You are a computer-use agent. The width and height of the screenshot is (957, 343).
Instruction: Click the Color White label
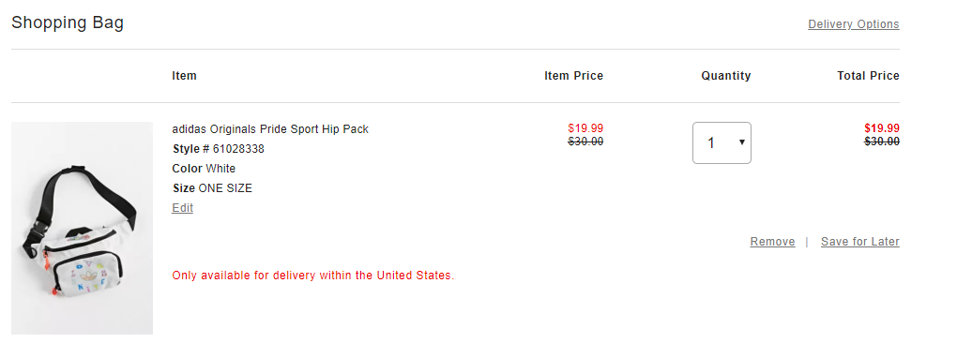click(204, 169)
